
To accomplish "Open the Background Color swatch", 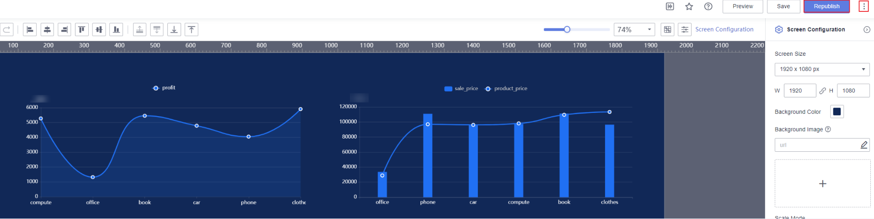I will pos(837,112).
